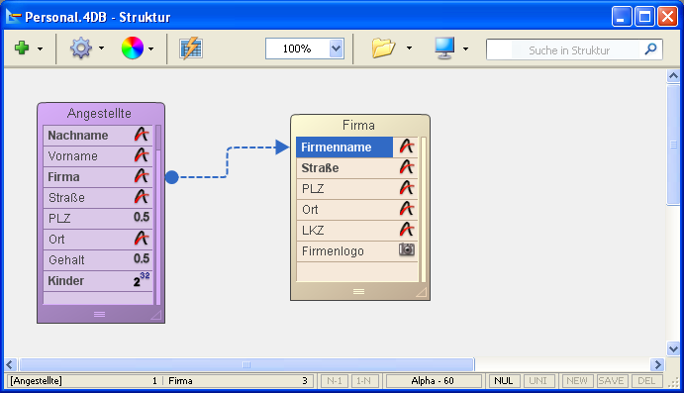The image size is (684, 393).
Task: Click the search magnifier icon
Action: coord(650,49)
